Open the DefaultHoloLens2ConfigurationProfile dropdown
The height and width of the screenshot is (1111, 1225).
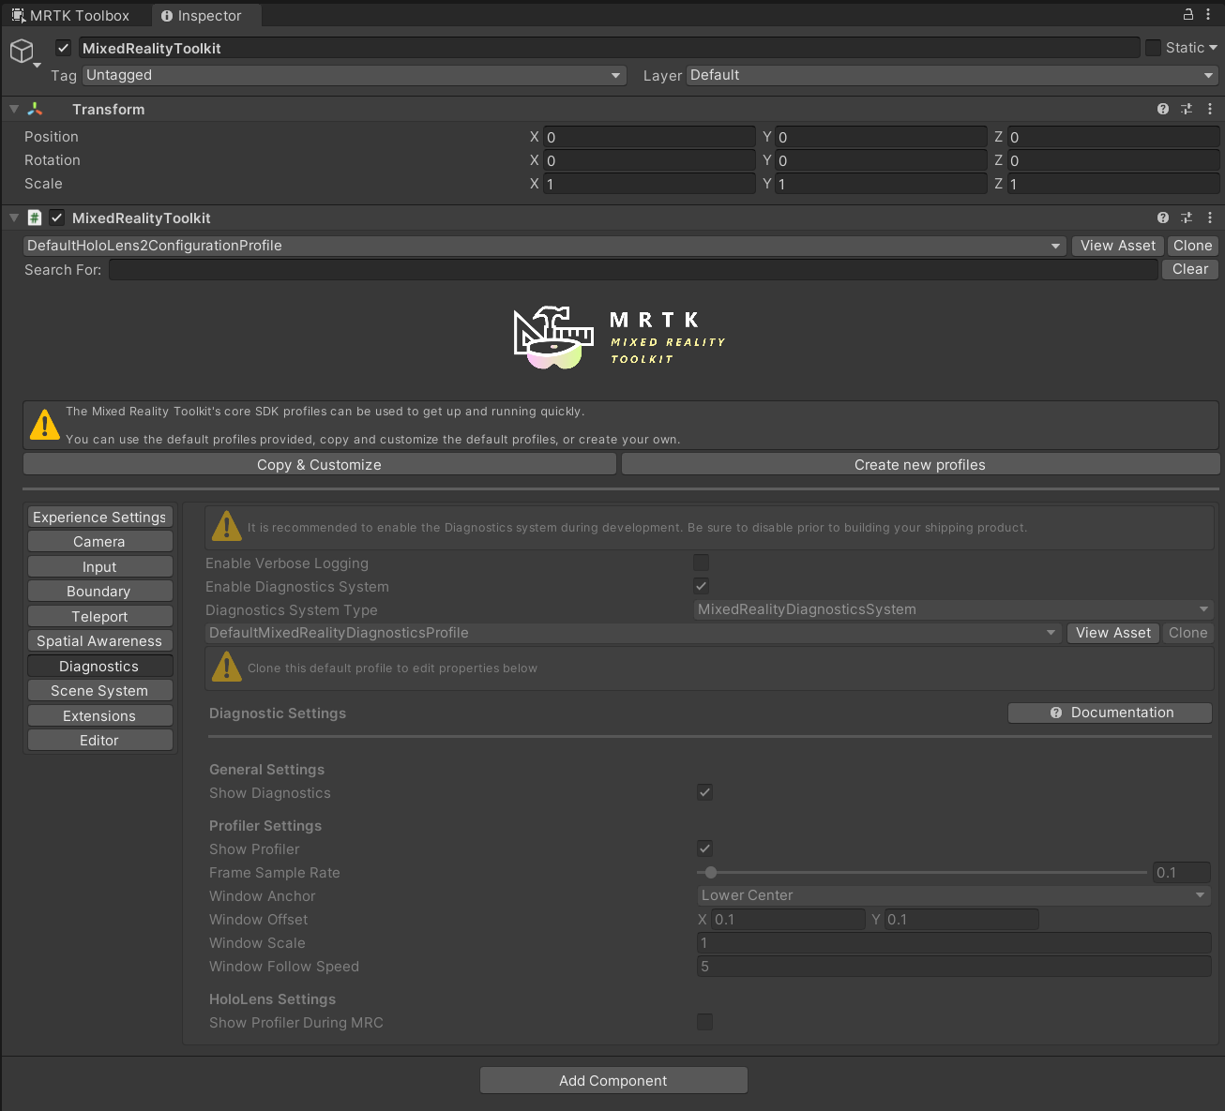tap(542, 246)
